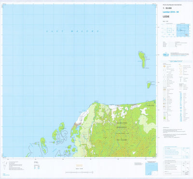Click the large elongated island in northeast sea
The width and height of the screenshot is (193, 179).
tap(142, 60)
